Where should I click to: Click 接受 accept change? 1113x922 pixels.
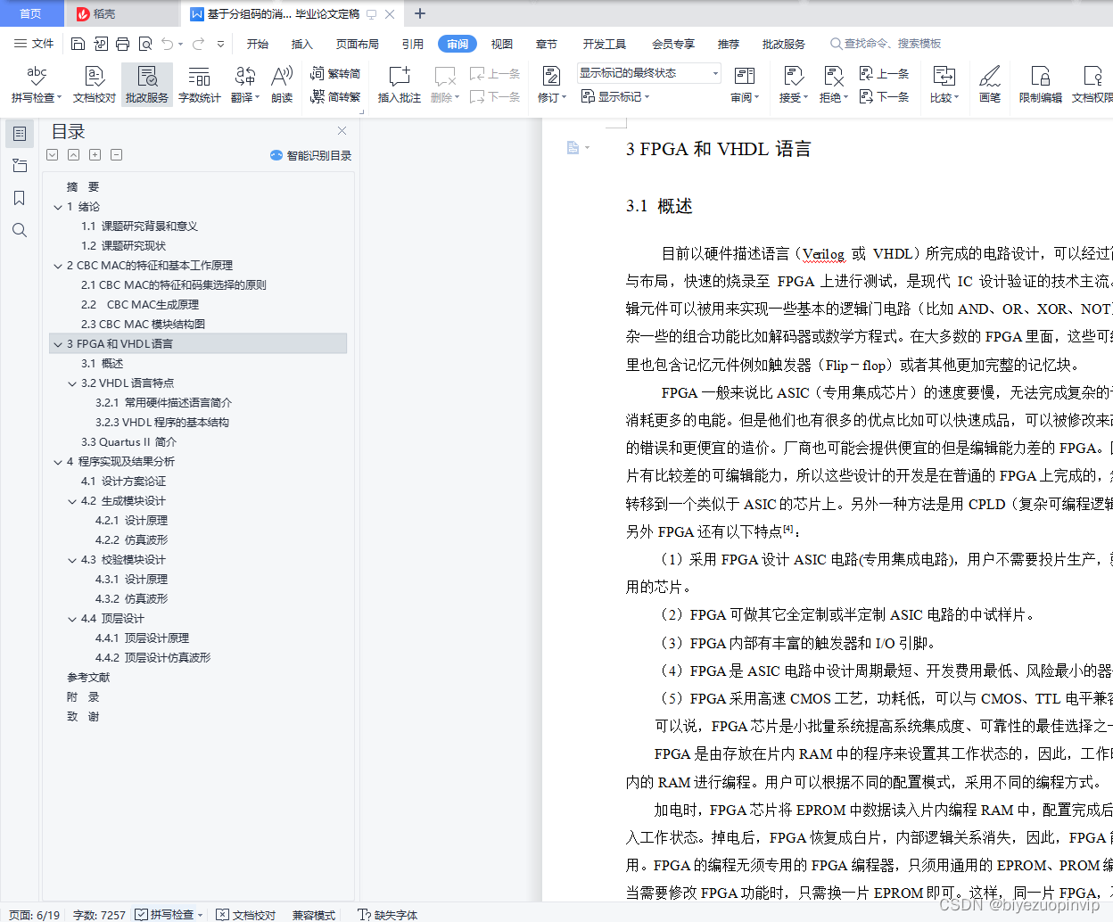click(x=793, y=85)
